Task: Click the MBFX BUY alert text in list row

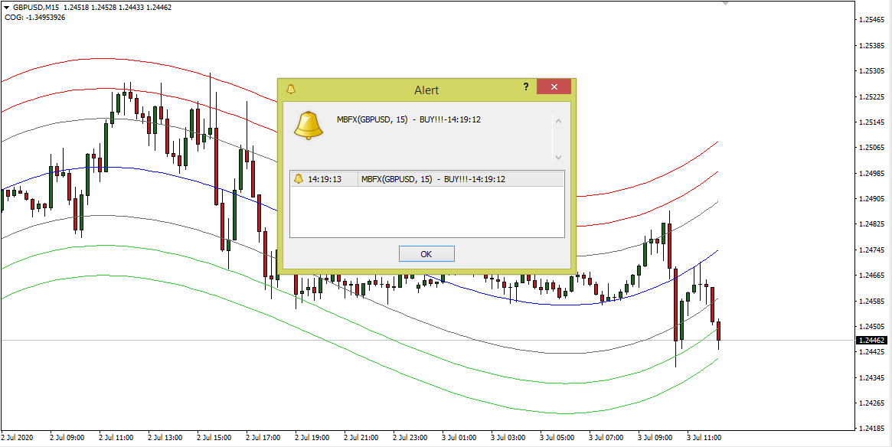Action: tap(433, 179)
